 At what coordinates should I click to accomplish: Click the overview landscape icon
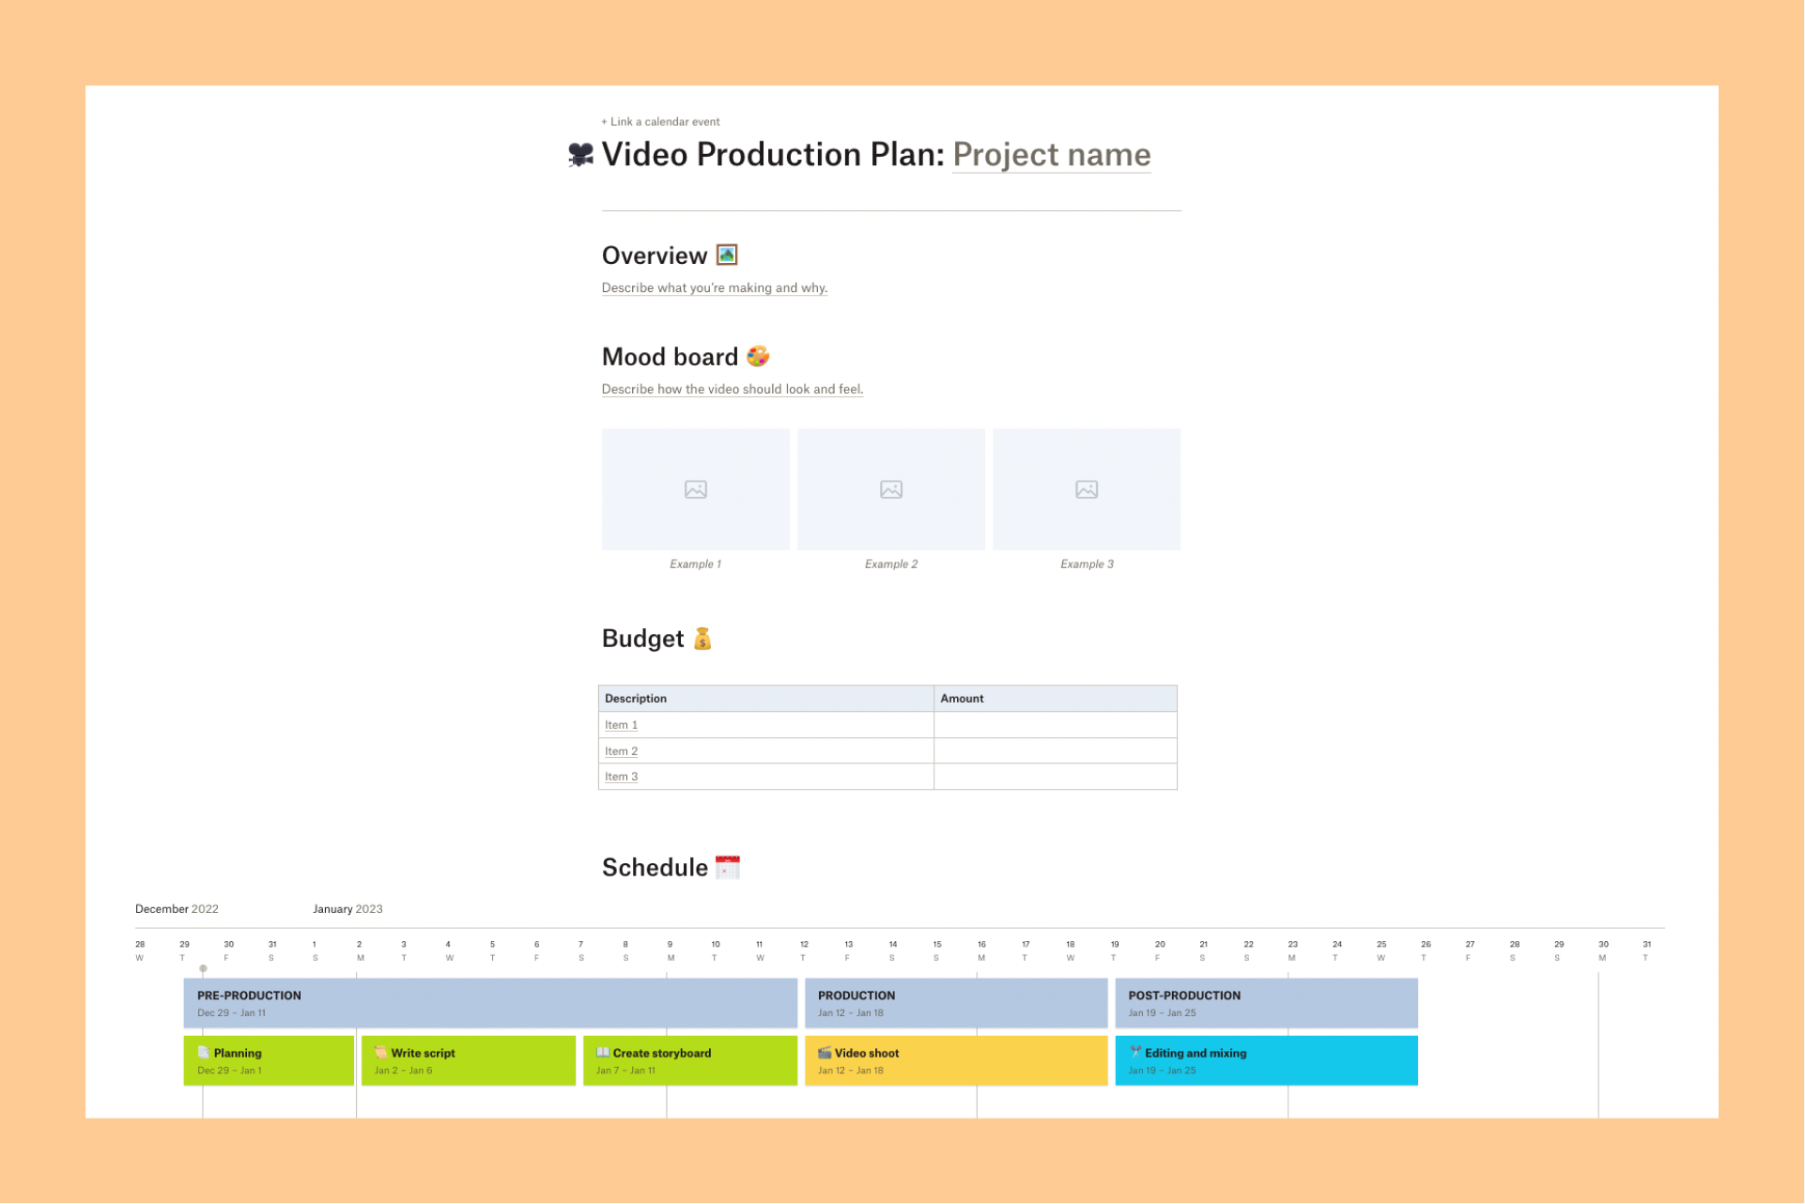[x=727, y=255]
